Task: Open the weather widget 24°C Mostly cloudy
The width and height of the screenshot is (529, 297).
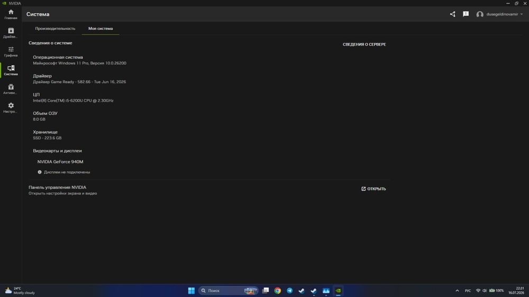Action: click(20, 291)
